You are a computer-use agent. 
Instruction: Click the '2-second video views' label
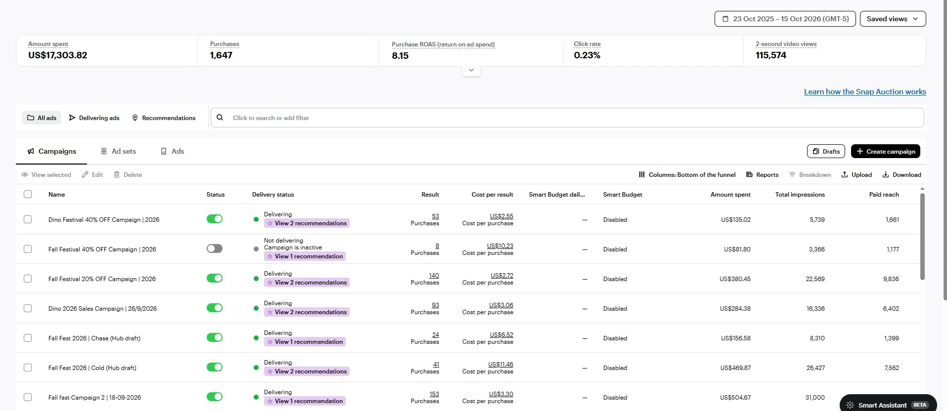coord(786,44)
